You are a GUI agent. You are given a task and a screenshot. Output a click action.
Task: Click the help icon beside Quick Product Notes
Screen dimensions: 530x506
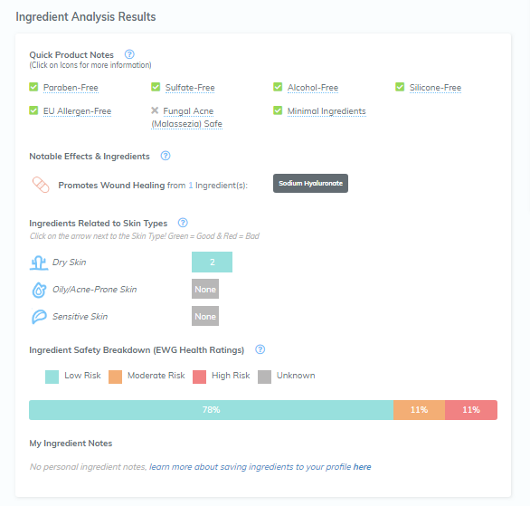click(x=129, y=54)
